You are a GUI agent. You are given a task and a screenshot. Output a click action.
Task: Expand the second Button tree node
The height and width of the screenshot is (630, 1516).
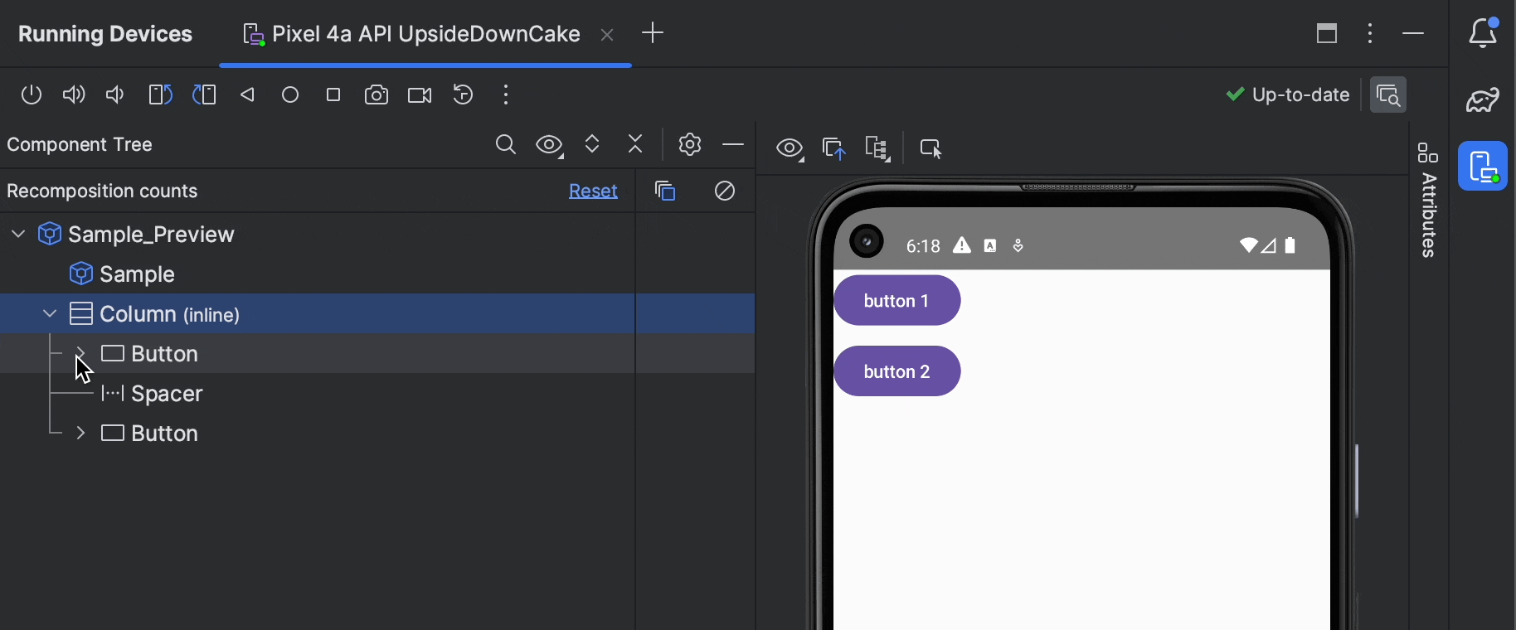pyautogui.click(x=80, y=434)
